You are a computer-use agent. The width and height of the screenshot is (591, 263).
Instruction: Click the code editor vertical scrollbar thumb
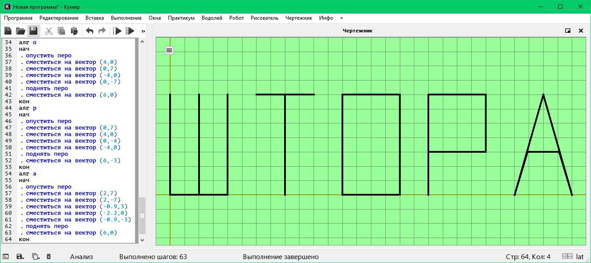pos(142,216)
